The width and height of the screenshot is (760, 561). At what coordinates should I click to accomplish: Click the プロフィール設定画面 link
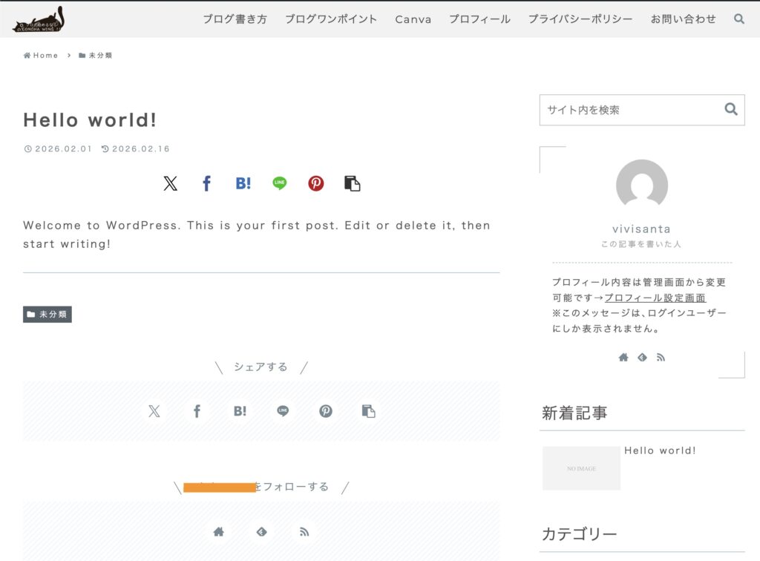[655, 298]
